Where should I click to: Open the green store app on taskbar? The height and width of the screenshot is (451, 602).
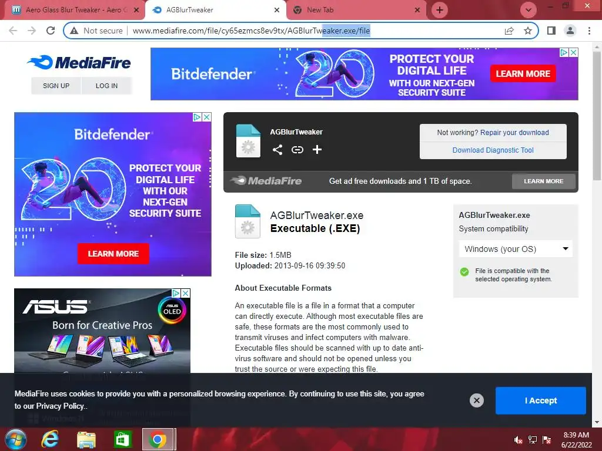122,439
